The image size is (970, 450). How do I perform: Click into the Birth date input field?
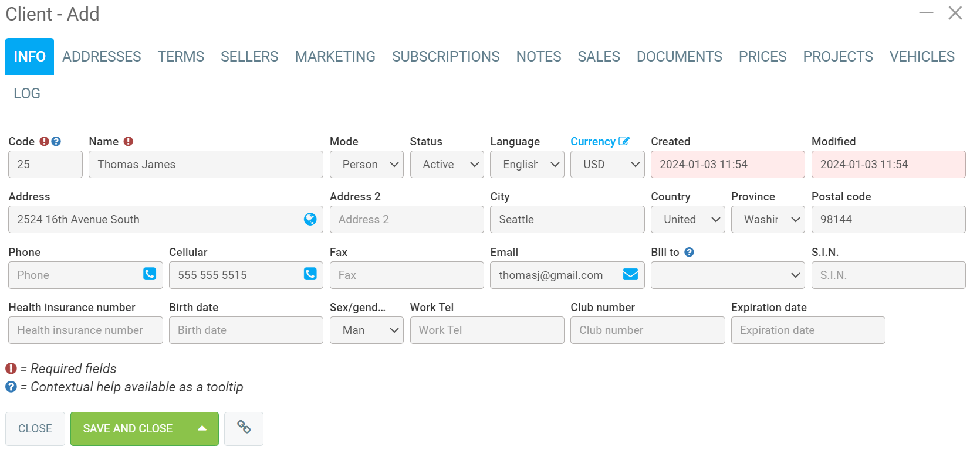pos(246,330)
